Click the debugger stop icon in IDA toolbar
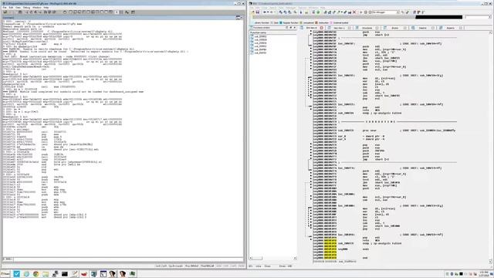This screenshot has width=494, height=278. 370,12
